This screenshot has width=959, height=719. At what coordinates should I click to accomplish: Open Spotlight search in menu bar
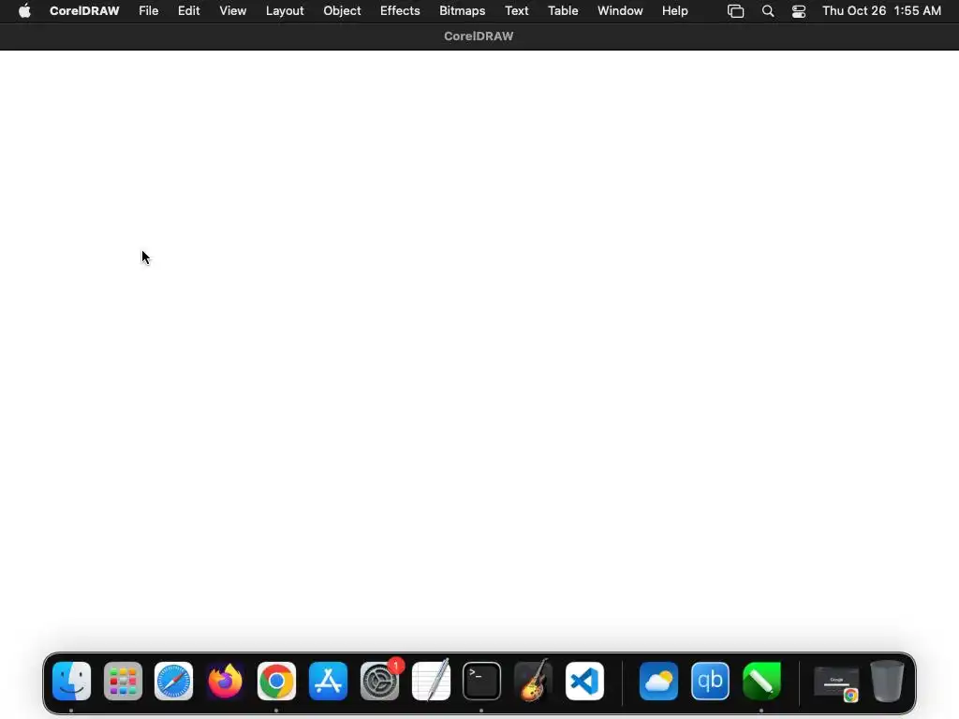768,11
